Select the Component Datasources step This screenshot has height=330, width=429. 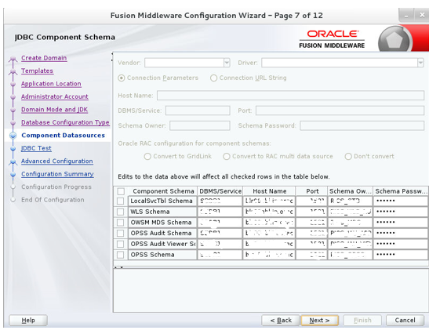[x=64, y=136]
